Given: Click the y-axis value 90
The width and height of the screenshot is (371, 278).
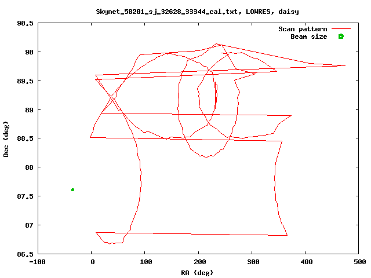Looking at the screenshot, I should pyautogui.click(x=29, y=52).
